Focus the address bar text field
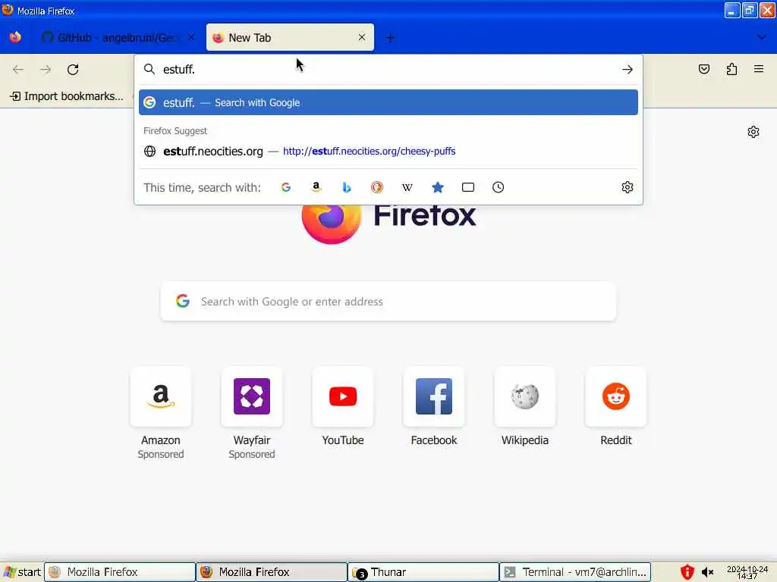The height and width of the screenshot is (582, 777). [388, 69]
